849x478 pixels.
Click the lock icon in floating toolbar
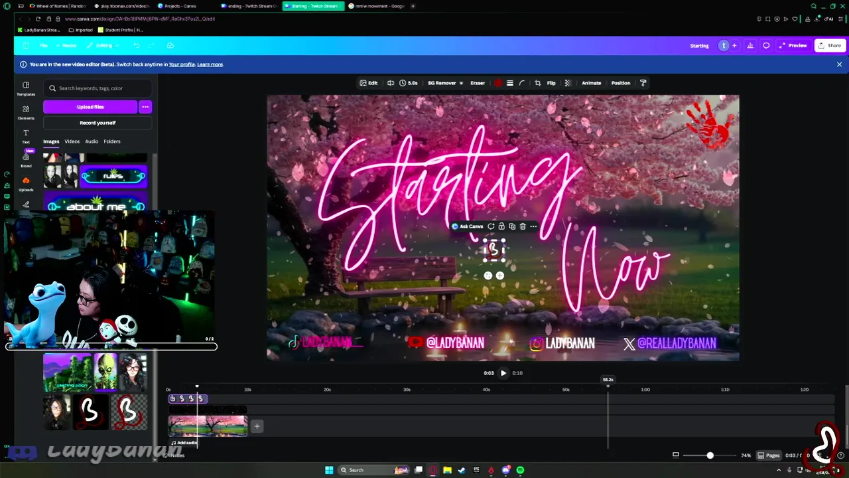coord(501,226)
